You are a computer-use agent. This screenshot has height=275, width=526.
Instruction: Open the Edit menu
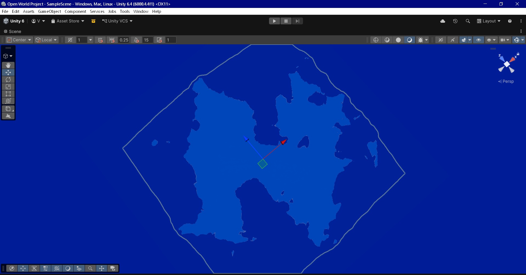pyautogui.click(x=16, y=11)
